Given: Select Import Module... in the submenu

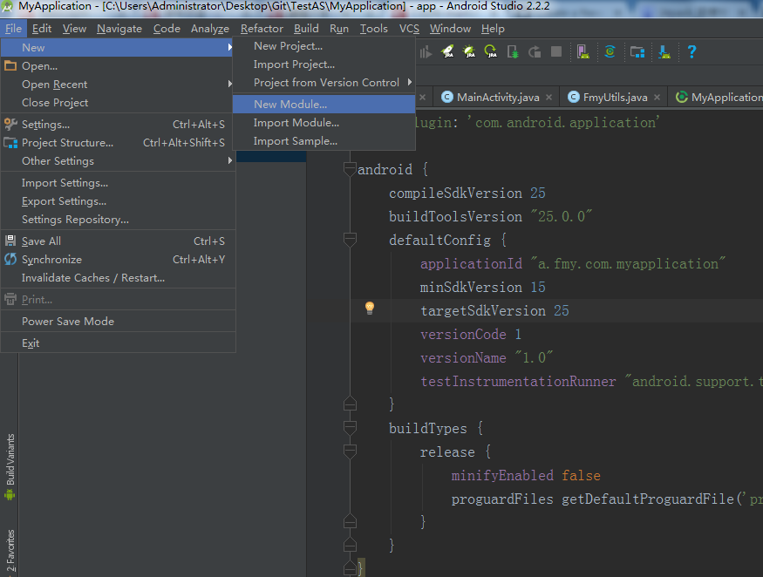Looking at the screenshot, I should (x=324, y=123).
